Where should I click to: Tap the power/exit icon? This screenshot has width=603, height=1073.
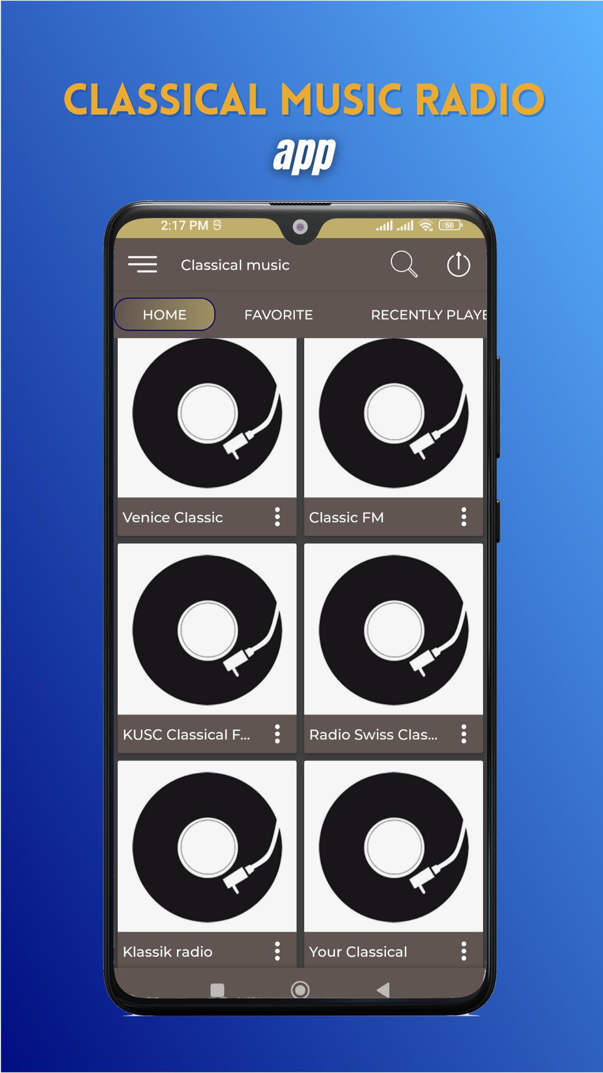coord(458,264)
